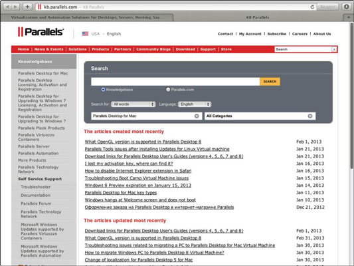The width and height of the screenshot is (354, 266).
Task: Click the browser forward arrow button
Action: pyautogui.click(x=15, y=7)
